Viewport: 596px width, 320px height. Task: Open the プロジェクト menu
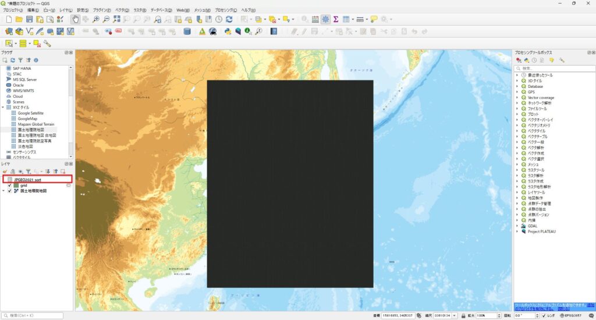[13, 10]
